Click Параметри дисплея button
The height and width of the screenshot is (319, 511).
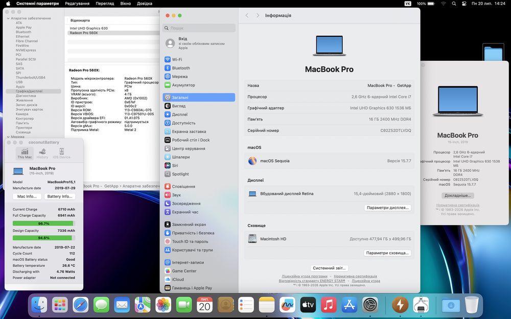coord(387,208)
